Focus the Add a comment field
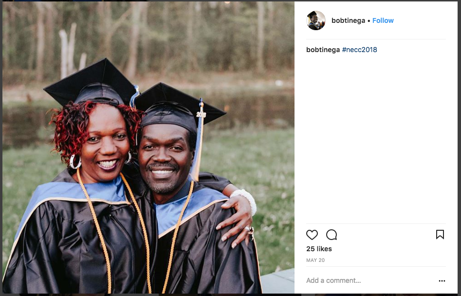The width and height of the screenshot is (461, 296). pos(370,280)
